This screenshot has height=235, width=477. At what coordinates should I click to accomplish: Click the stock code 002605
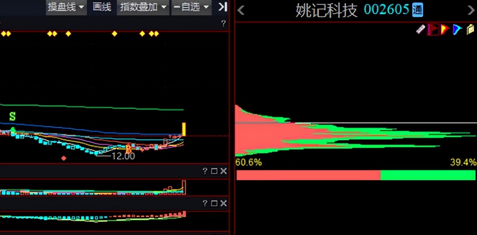click(387, 10)
